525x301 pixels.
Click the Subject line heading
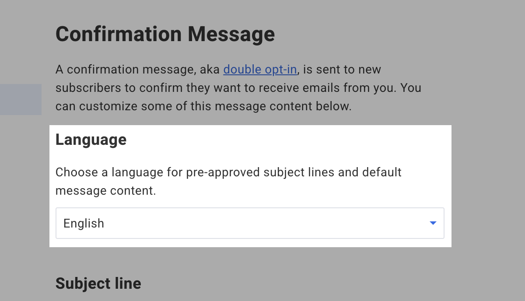(98, 283)
